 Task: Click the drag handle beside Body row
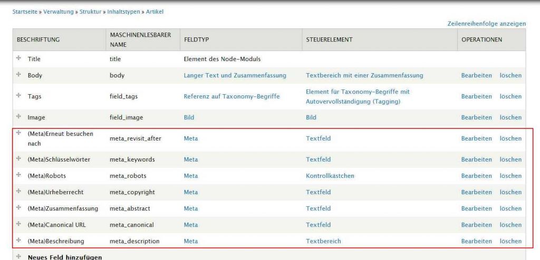click(19, 75)
